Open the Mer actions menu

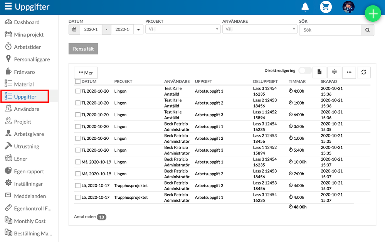[86, 73]
